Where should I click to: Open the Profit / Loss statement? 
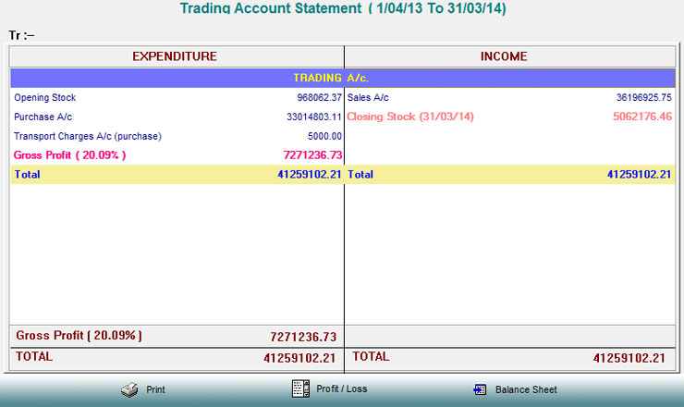[x=341, y=388]
